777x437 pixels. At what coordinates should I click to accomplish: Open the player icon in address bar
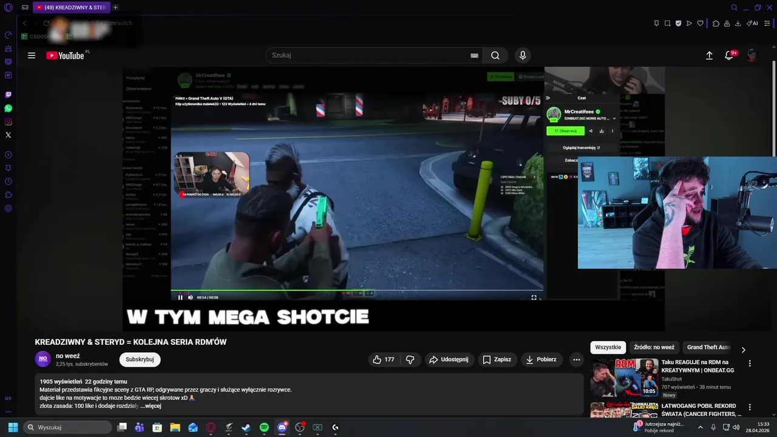point(689,24)
